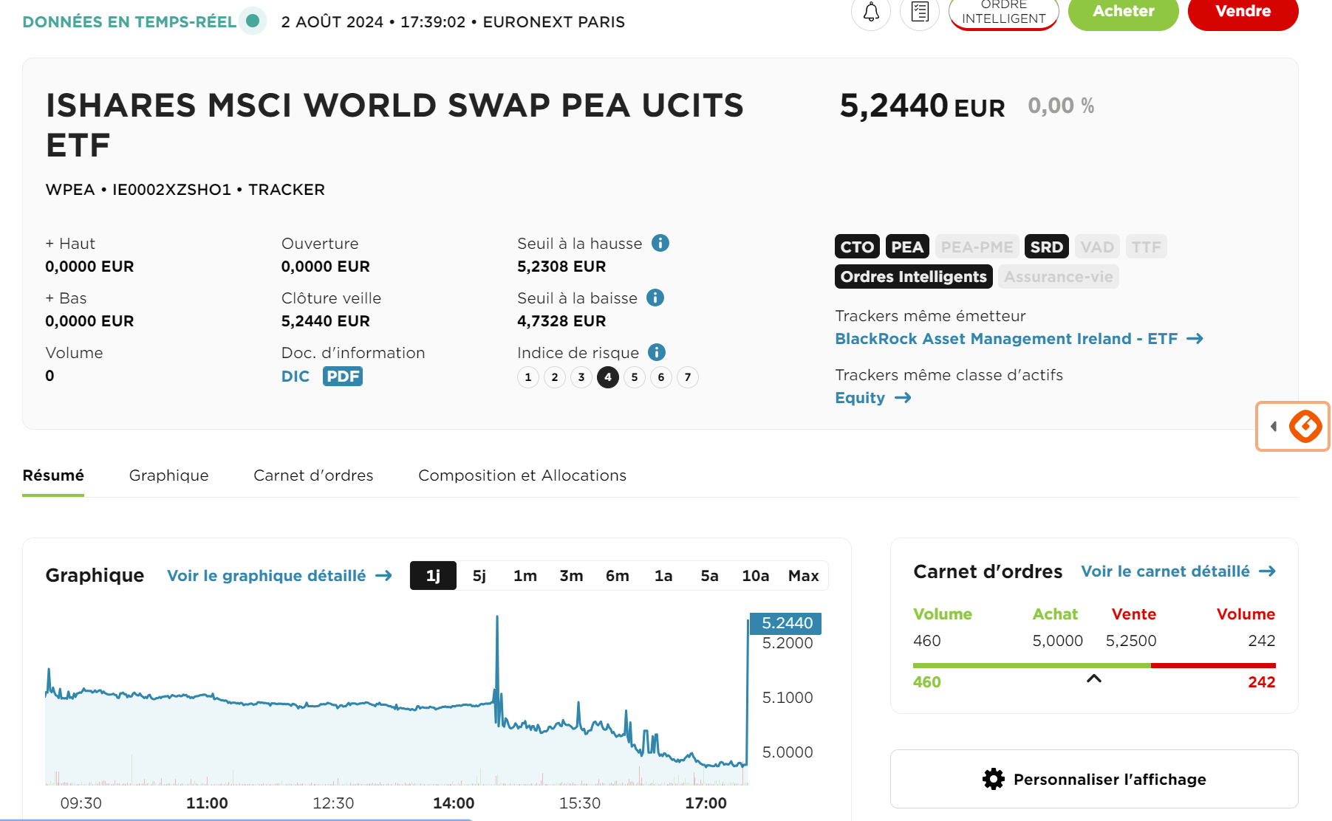Click arrow after carnet détaillé

coord(1268,571)
